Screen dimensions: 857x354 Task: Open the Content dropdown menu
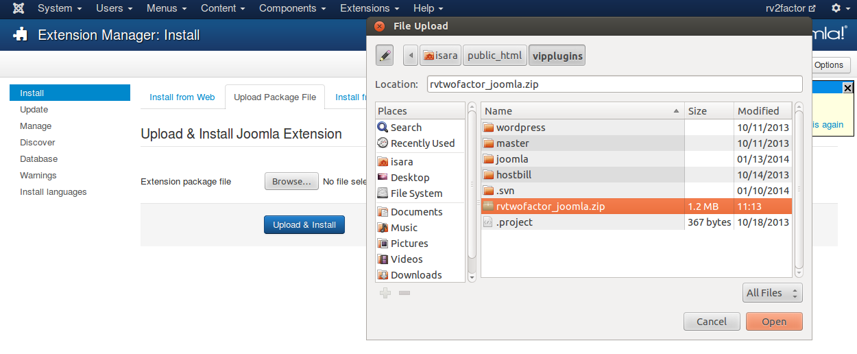pyautogui.click(x=223, y=8)
